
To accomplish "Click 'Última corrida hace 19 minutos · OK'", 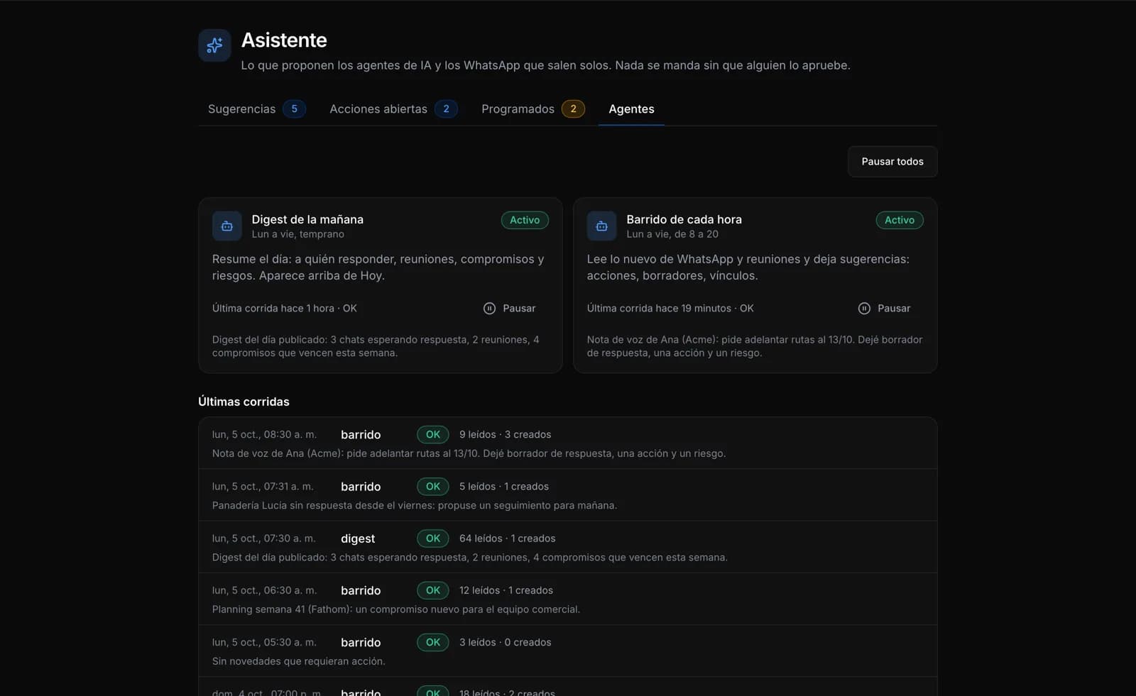I will click(x=670, y=308).
